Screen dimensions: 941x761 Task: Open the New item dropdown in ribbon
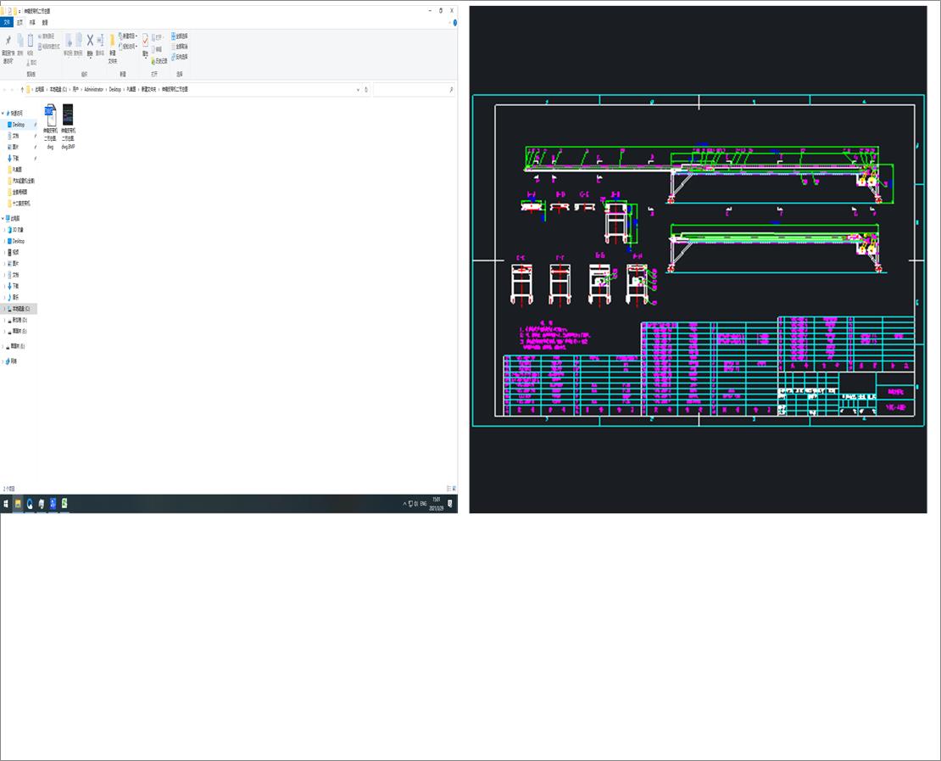[x=128, y=36]
